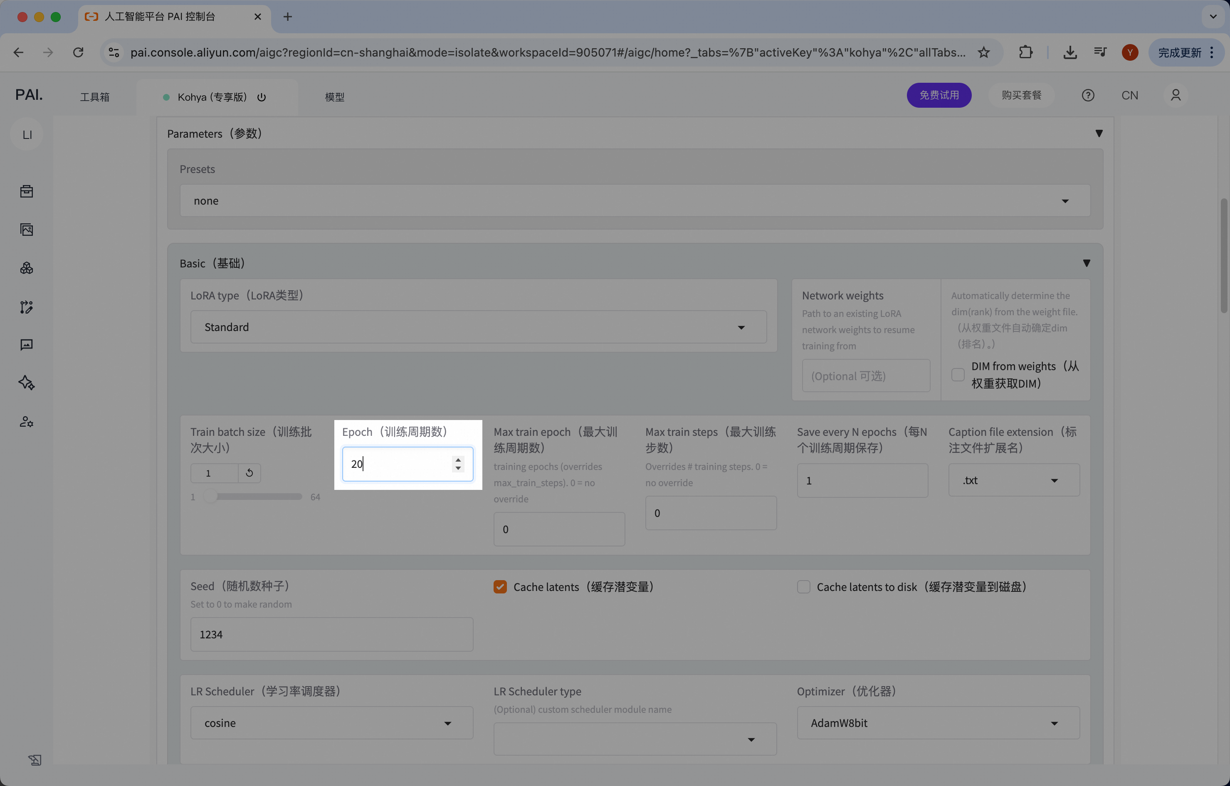Screen dimensions: 1230x786
Task: Switch to the 工具箱 tab
Action: [94, 97]
